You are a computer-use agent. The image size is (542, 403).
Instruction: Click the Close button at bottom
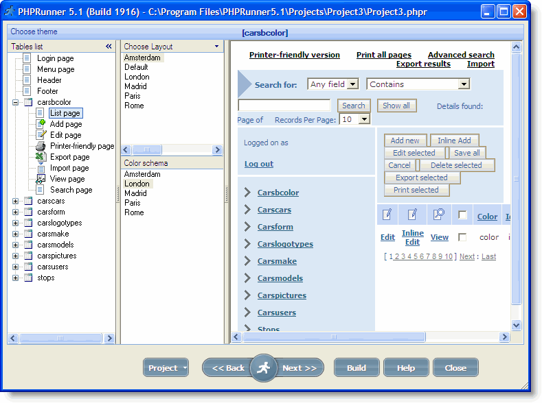(455, 368)
